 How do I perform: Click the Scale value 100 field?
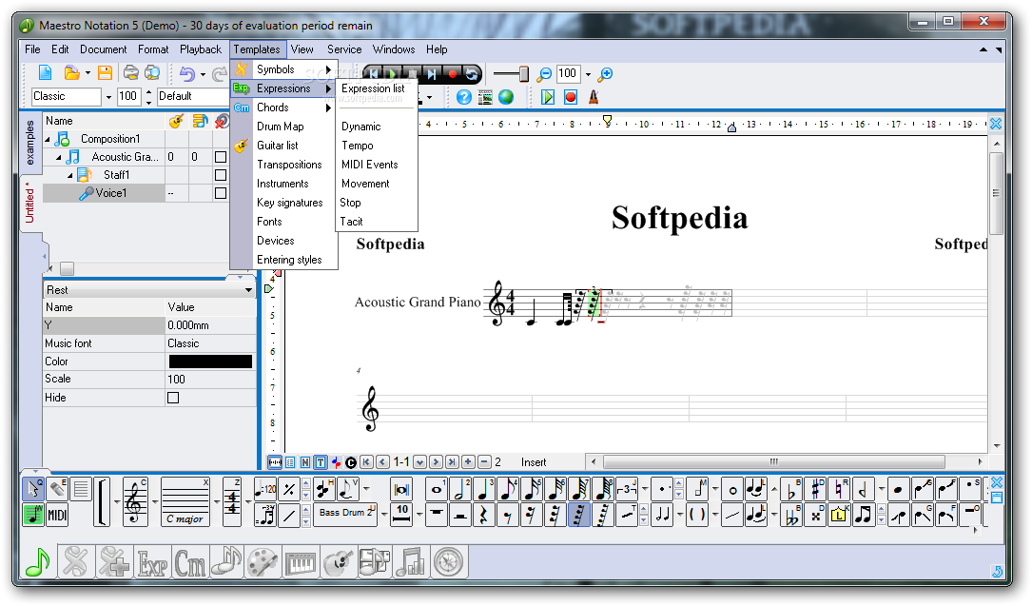pos(210,379)
